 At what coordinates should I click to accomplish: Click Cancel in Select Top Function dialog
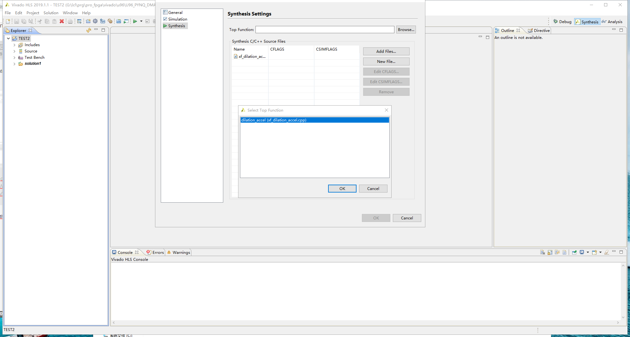tap(373, 188)
